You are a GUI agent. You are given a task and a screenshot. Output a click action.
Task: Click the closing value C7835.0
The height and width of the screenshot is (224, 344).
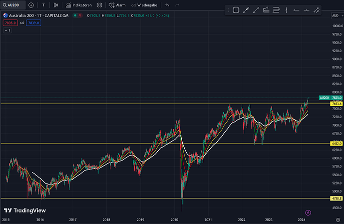coord(138,15)
